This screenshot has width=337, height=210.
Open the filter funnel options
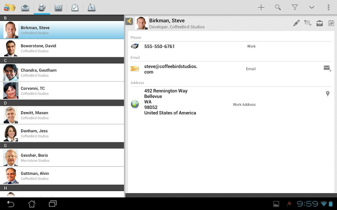coord(294,8)
